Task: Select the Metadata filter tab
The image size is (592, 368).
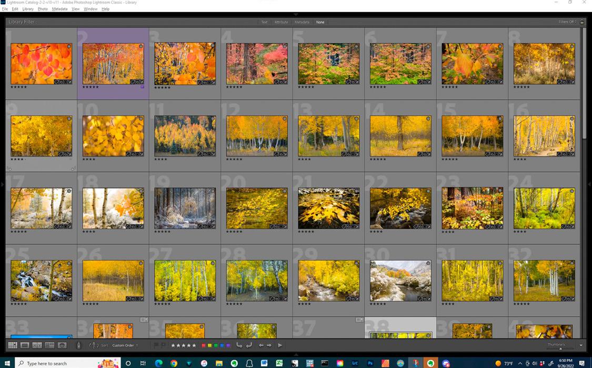Action: point(302,22)
